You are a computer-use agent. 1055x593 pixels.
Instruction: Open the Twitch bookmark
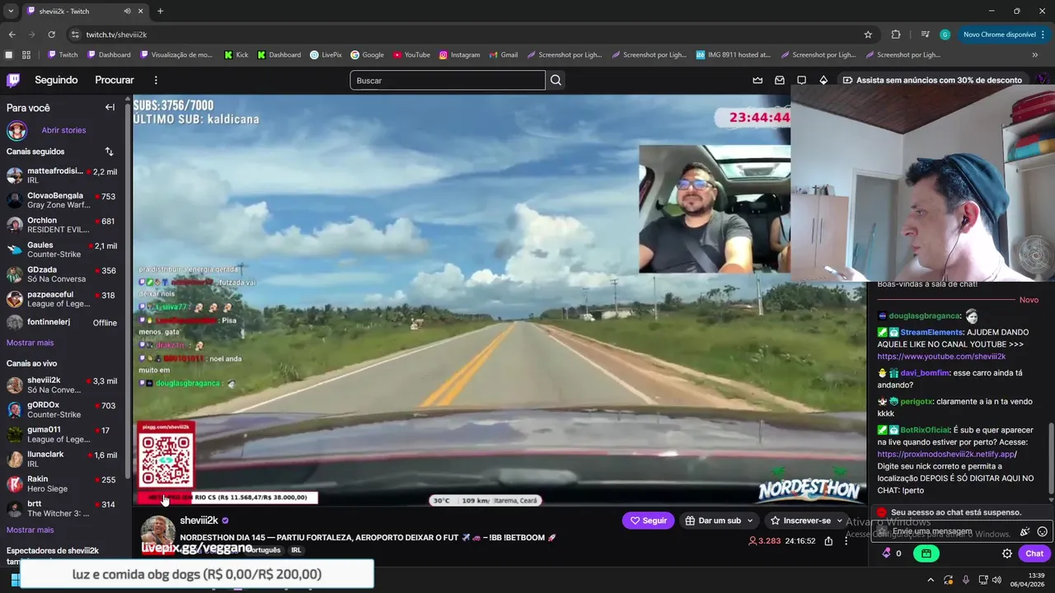pos(63,55)
